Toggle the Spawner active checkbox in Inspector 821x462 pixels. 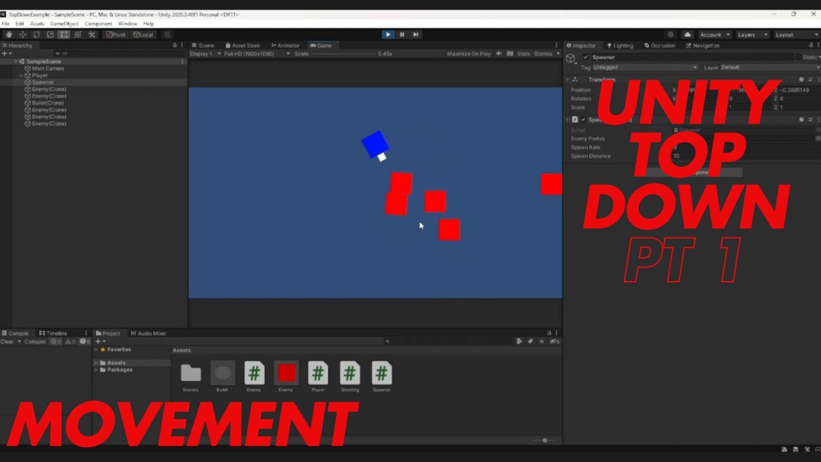(586, 57)
